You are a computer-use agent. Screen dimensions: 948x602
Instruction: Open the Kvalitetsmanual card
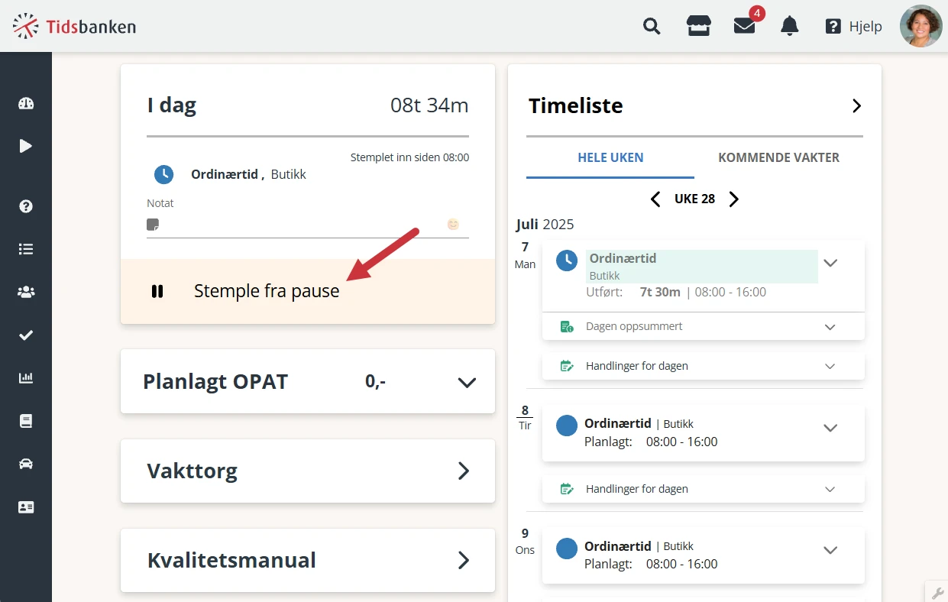(308, 560)
